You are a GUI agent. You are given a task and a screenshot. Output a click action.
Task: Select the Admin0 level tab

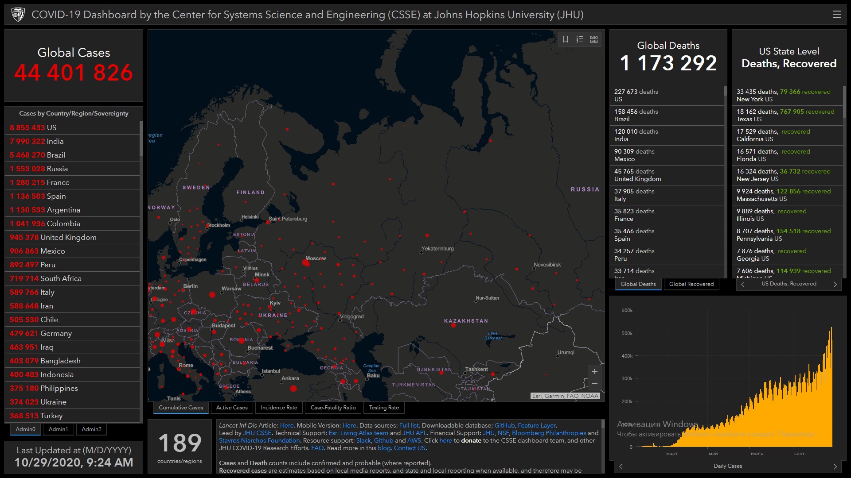click(x=25, y=429)
